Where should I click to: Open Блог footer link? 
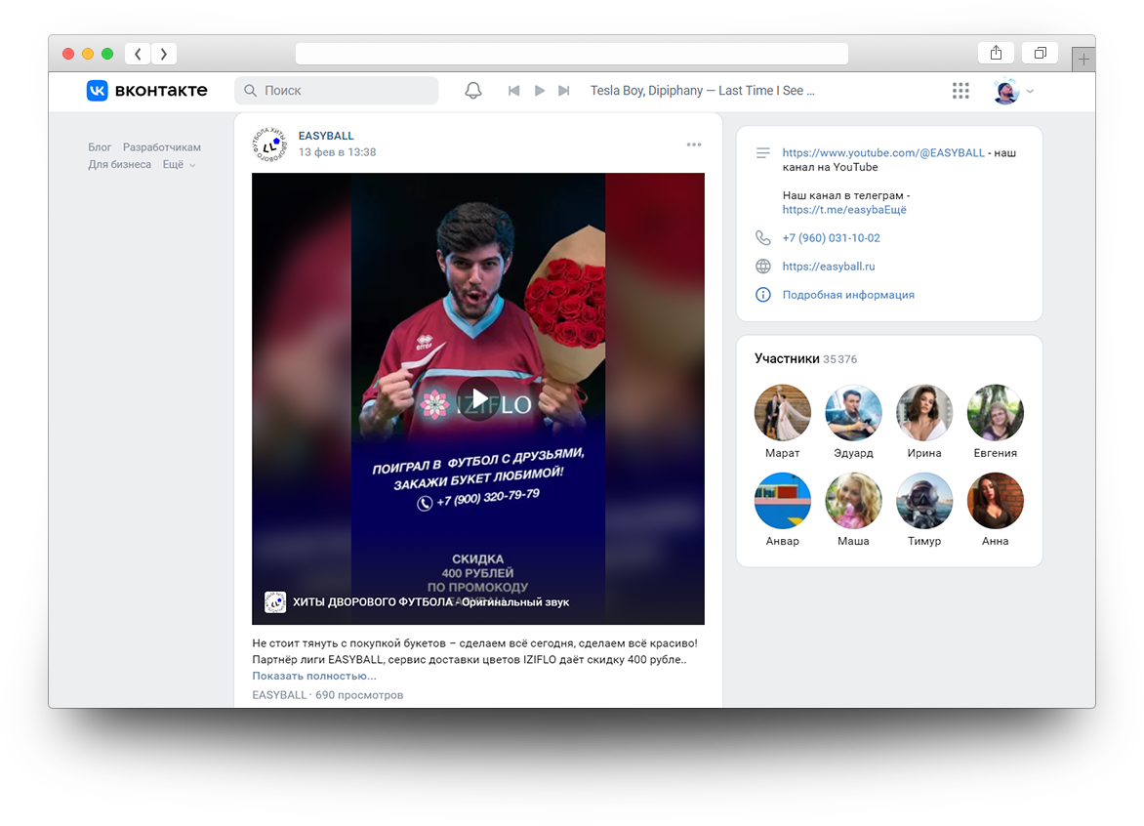point(100,147)
